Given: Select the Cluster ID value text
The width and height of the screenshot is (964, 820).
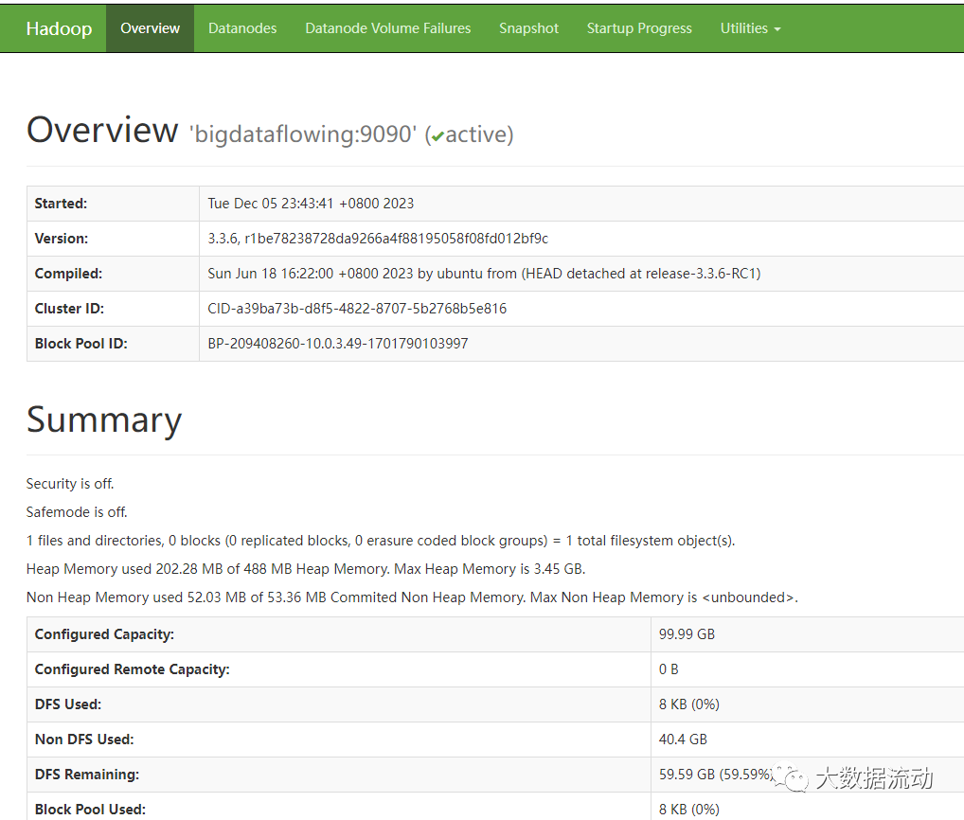Looking at the screenshot, I should (x=358, y=308).
